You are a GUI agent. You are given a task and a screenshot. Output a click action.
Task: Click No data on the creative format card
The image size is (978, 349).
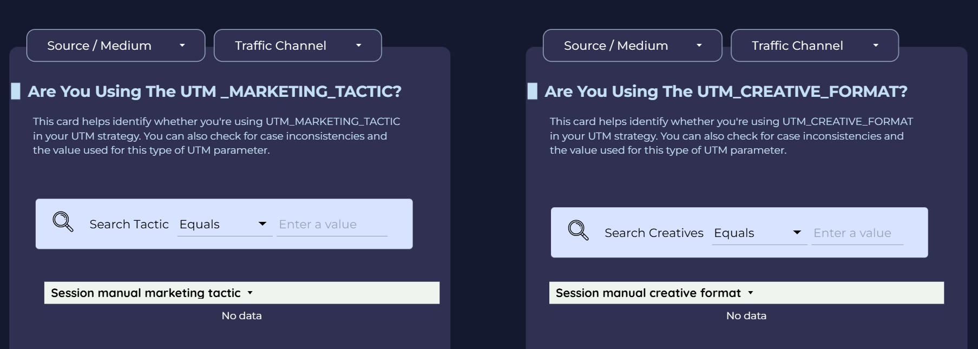point(746,315)
